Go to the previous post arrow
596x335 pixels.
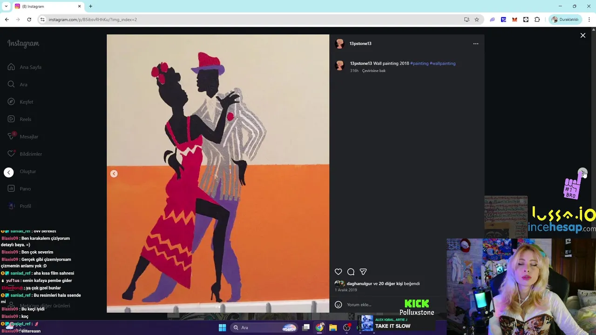tap(9, 173)
